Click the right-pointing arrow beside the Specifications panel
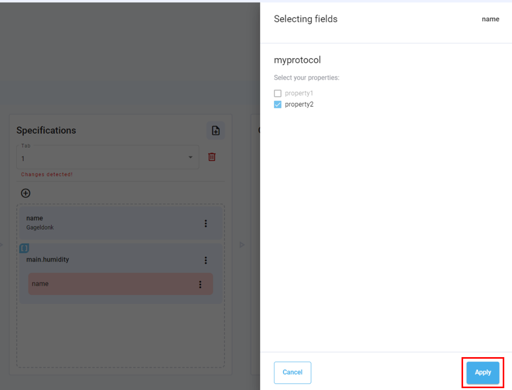512x390 pixels. (242, 245)
